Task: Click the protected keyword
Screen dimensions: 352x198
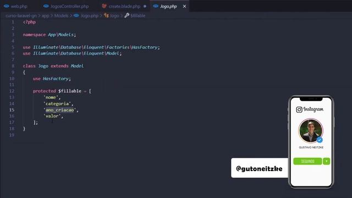Action: click(x=45, y=91)
